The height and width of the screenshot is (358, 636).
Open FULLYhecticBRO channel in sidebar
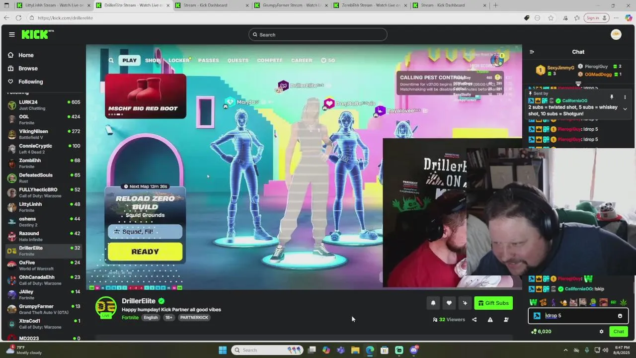click(x=44, y=192)
